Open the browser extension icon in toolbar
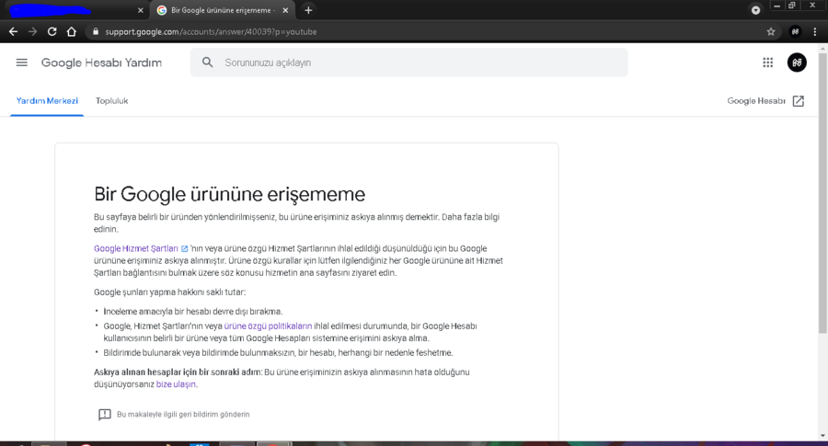The width and height of the screenshot is (828, 446). click(x=795, y=31)
